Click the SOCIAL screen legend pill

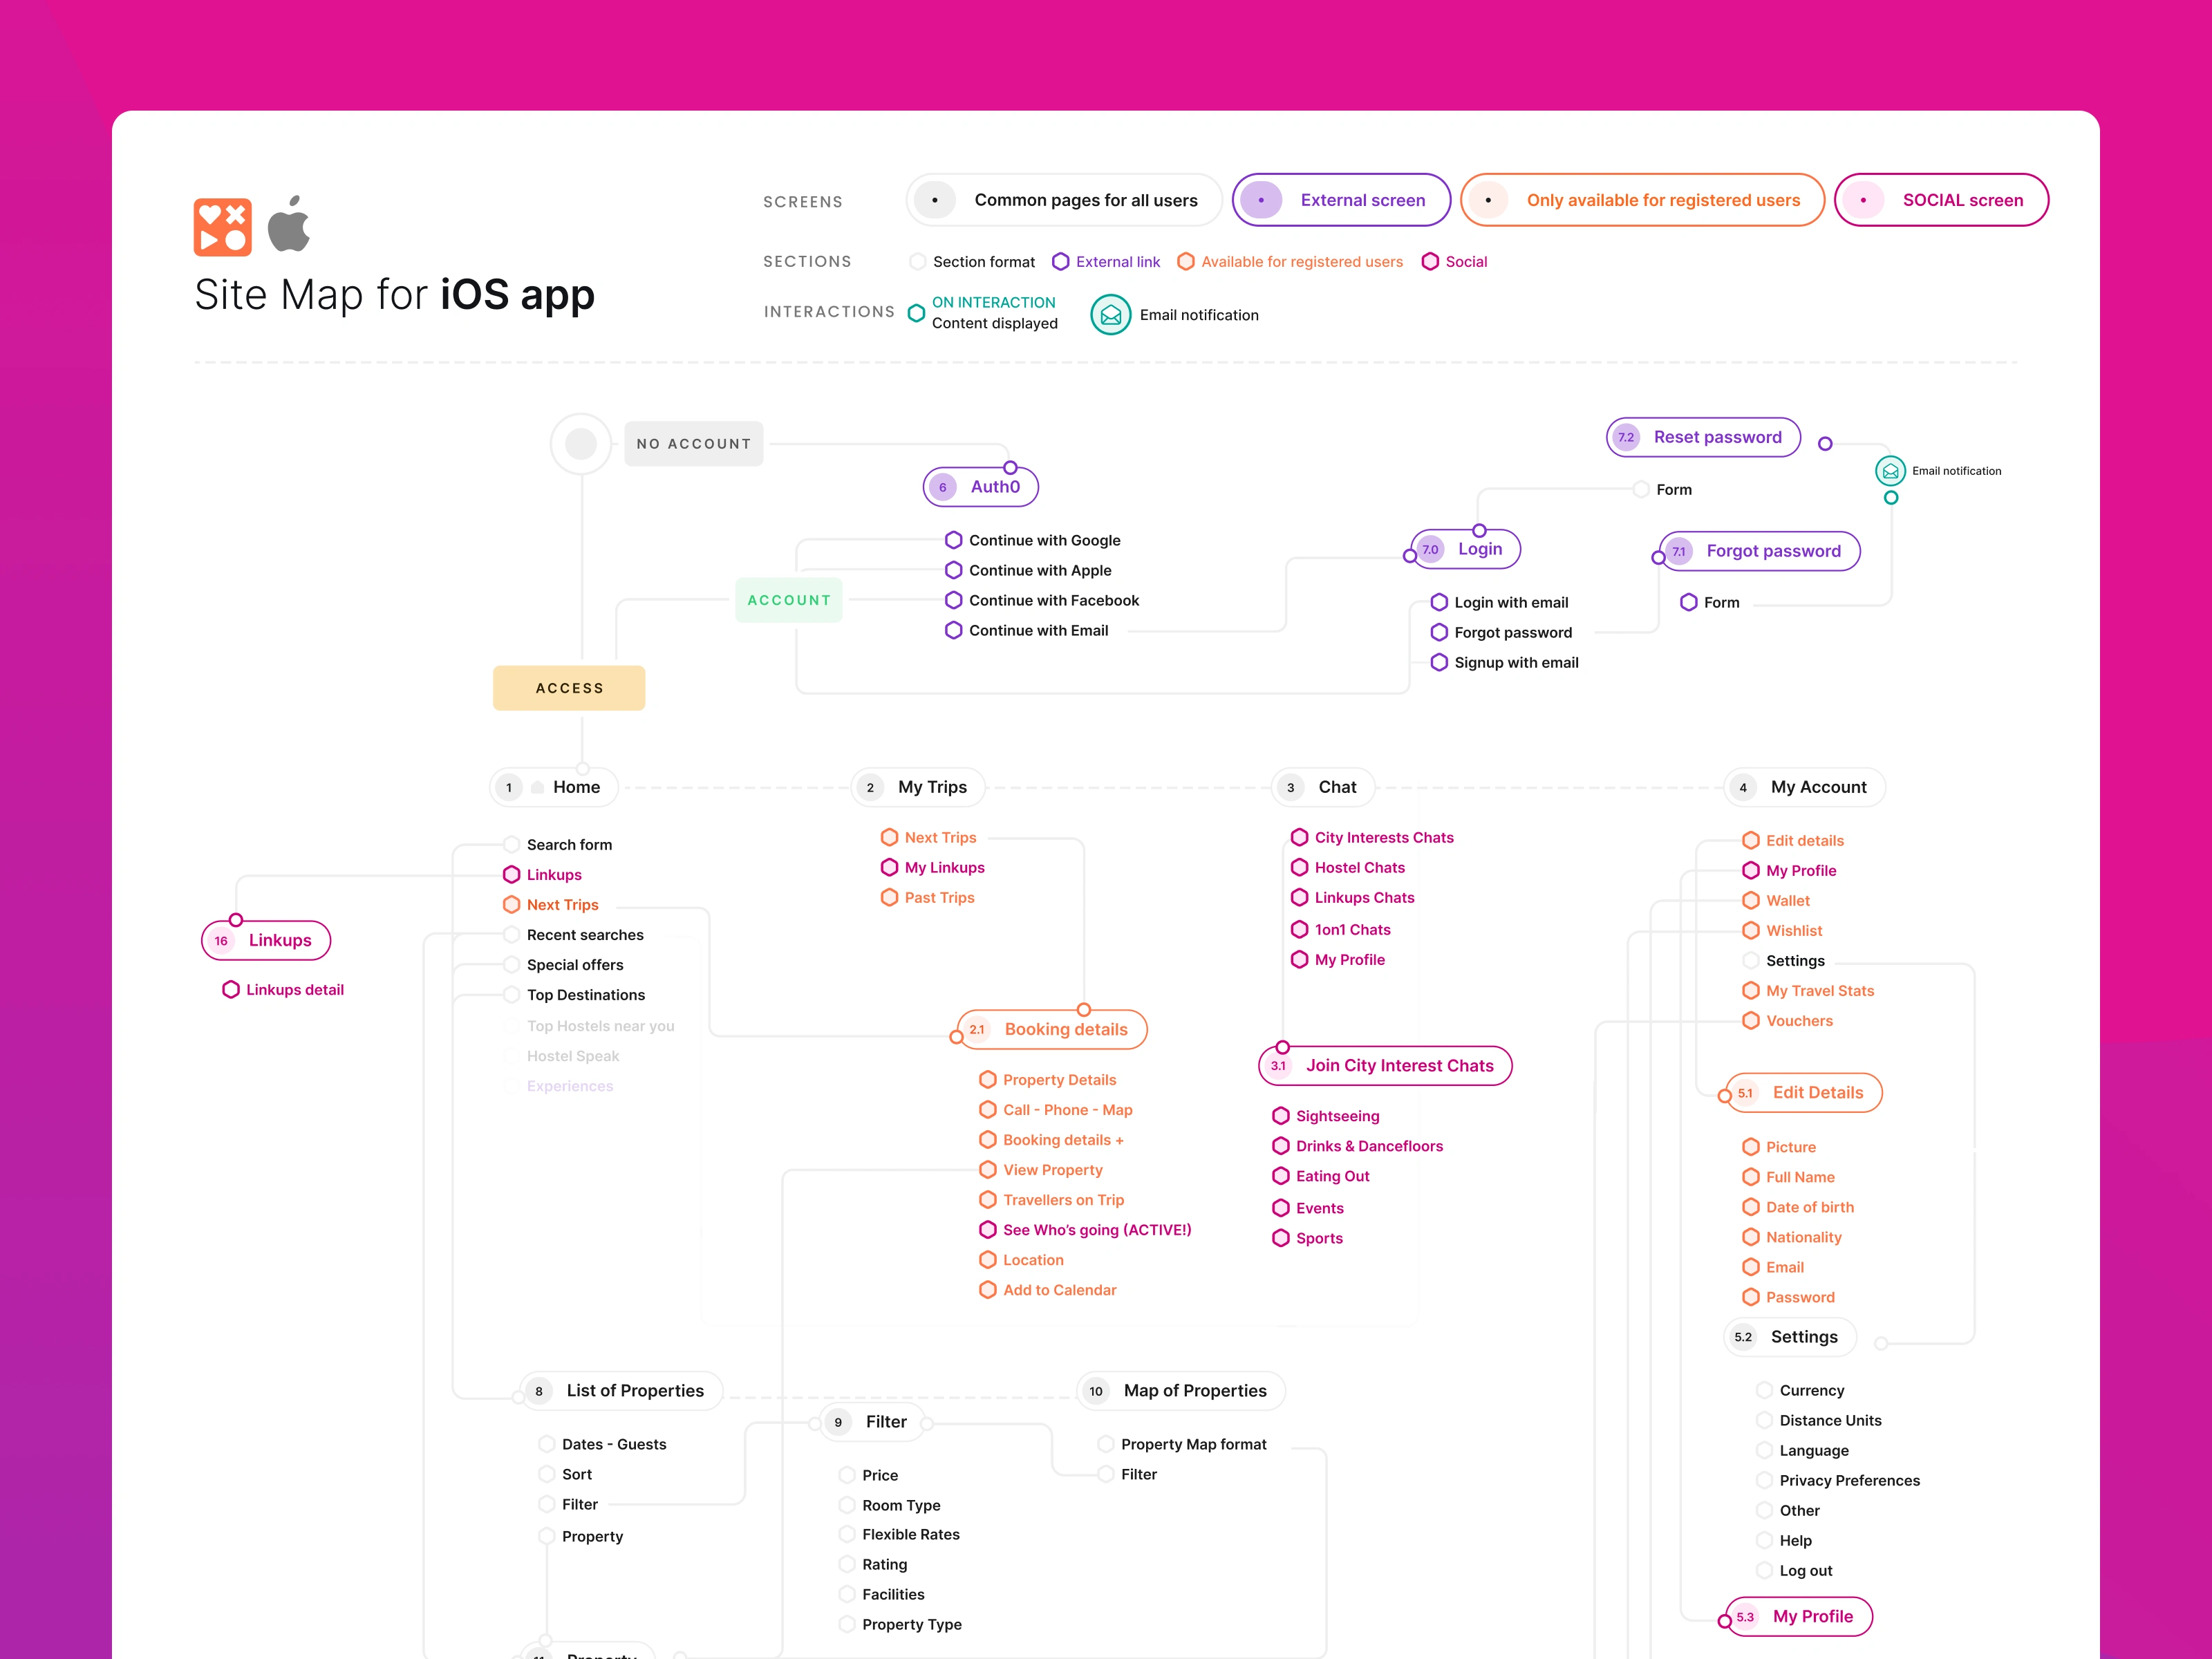1941,200
